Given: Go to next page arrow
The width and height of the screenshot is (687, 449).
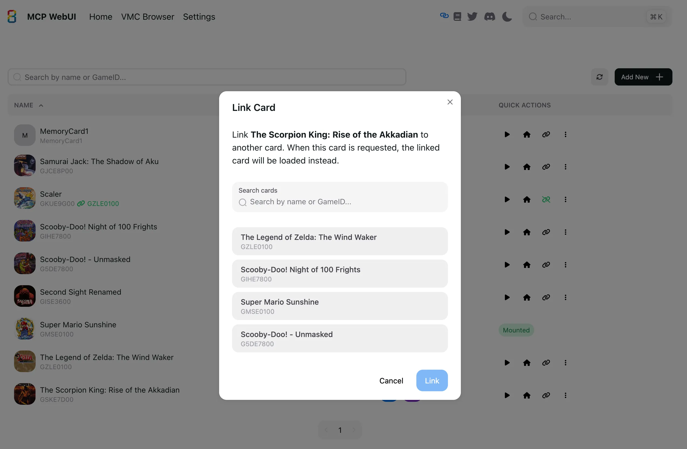Looking at the screenshot, I should point(353,430).
